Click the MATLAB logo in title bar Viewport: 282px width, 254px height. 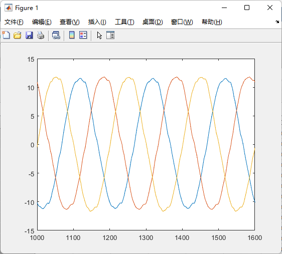click(x=9, y=8)
